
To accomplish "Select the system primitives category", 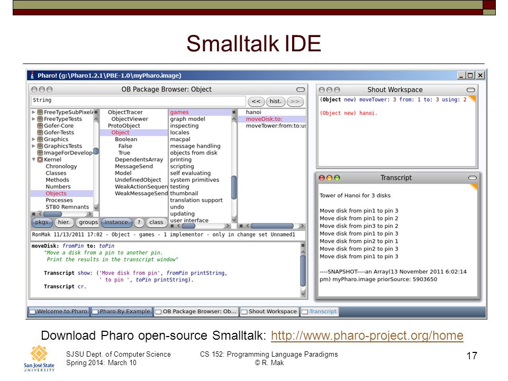I will [195, 180].
